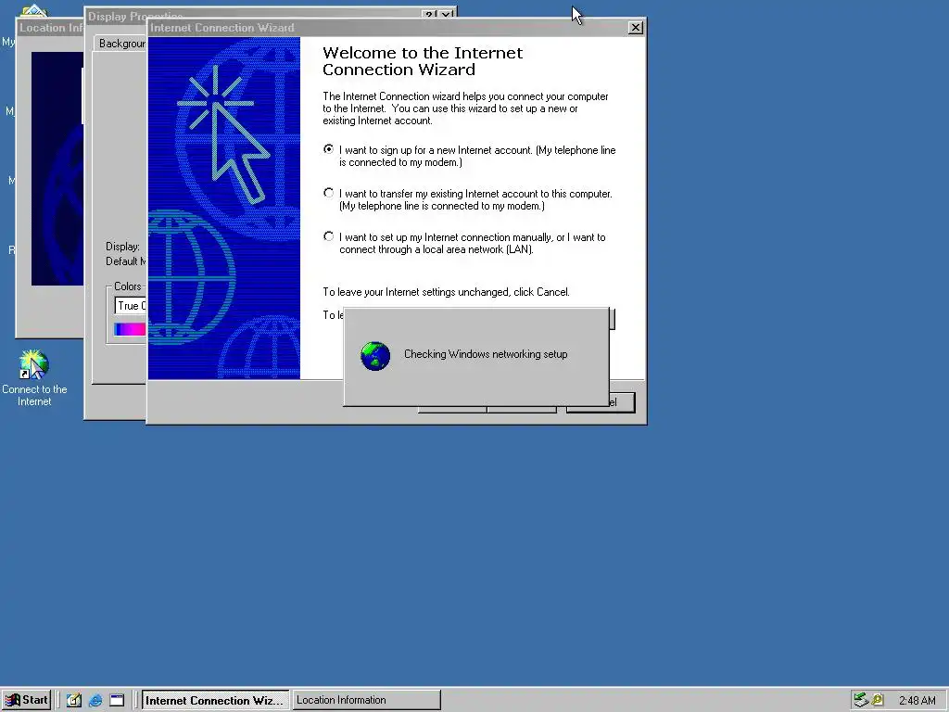
Task: Pick 'set up my Internet connection manually' option
Action: [329, 236]
